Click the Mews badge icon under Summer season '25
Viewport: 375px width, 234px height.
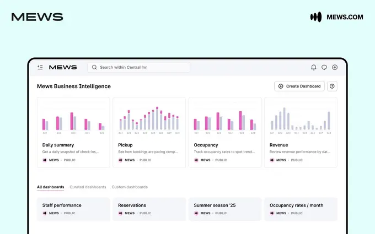pos(196,213)
